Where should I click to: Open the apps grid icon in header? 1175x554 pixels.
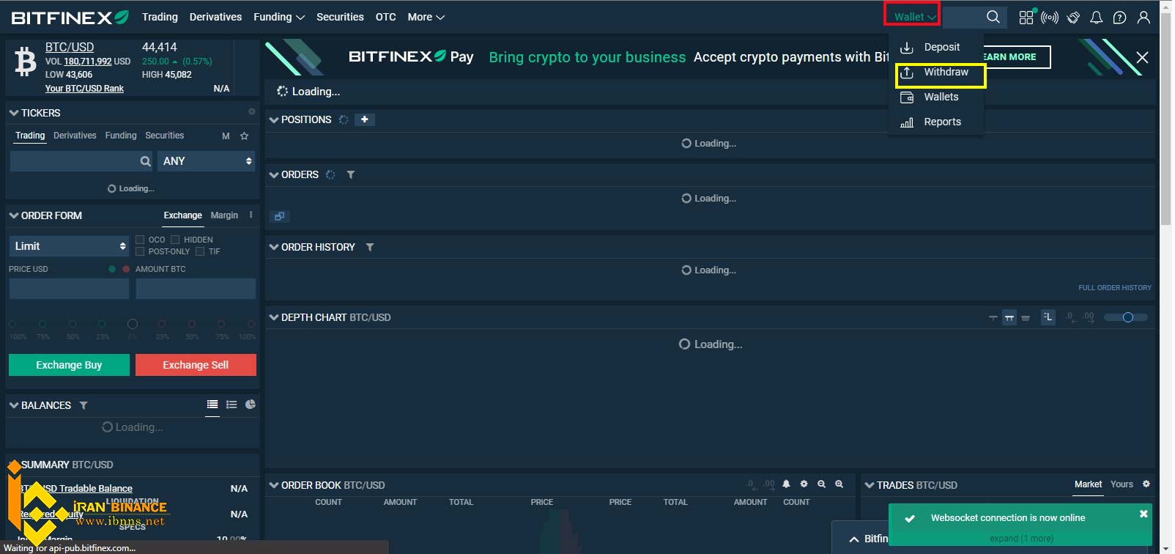[1026, 17]
